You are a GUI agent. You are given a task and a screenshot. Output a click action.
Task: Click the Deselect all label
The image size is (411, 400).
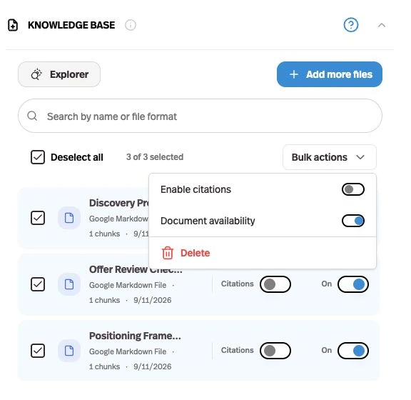pos(77,157)
